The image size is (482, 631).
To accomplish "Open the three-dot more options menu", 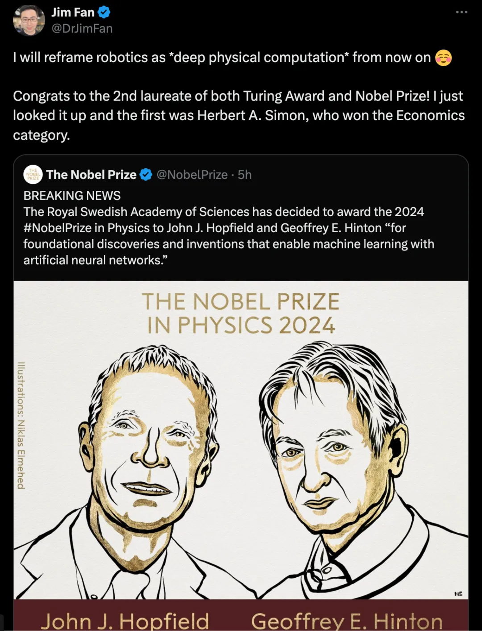I will coord(461,12).
